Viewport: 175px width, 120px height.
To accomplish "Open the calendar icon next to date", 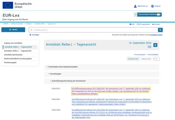I will click(155, 45).
